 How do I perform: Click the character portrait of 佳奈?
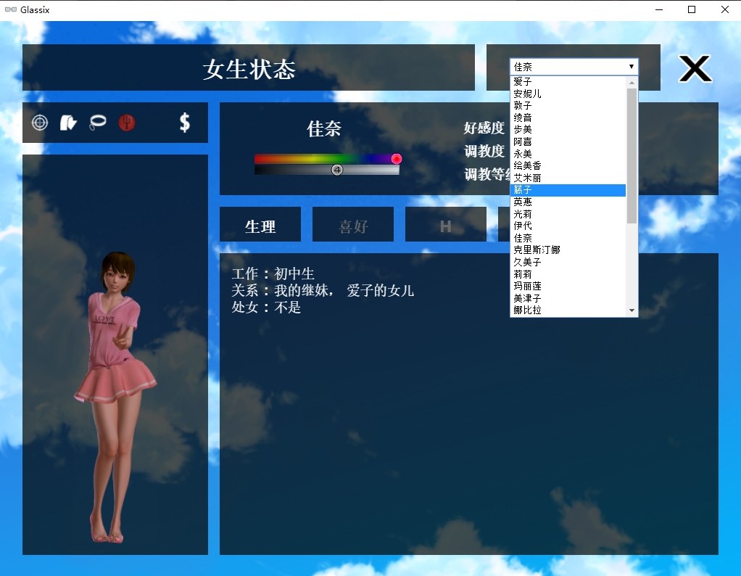tap(115, 398)
